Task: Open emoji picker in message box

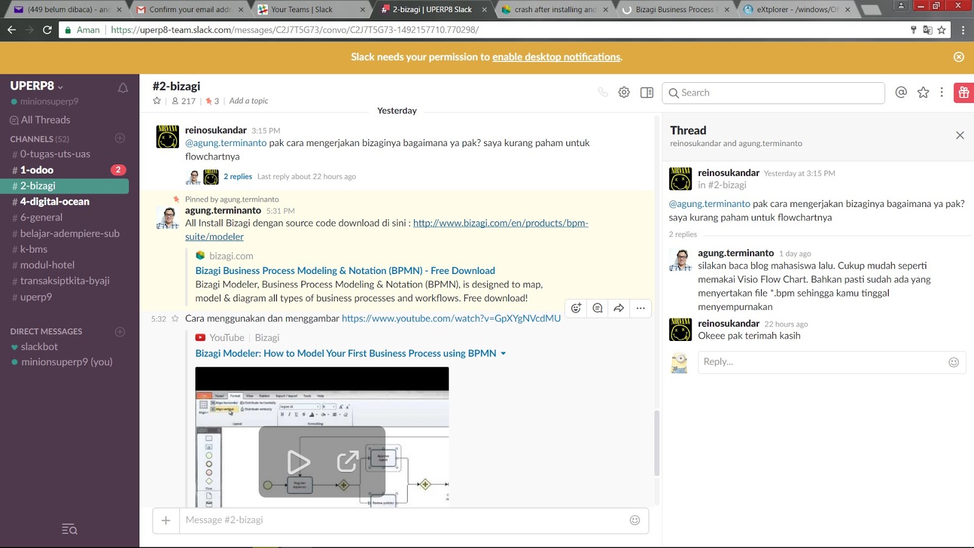Action: click(635, 520)
